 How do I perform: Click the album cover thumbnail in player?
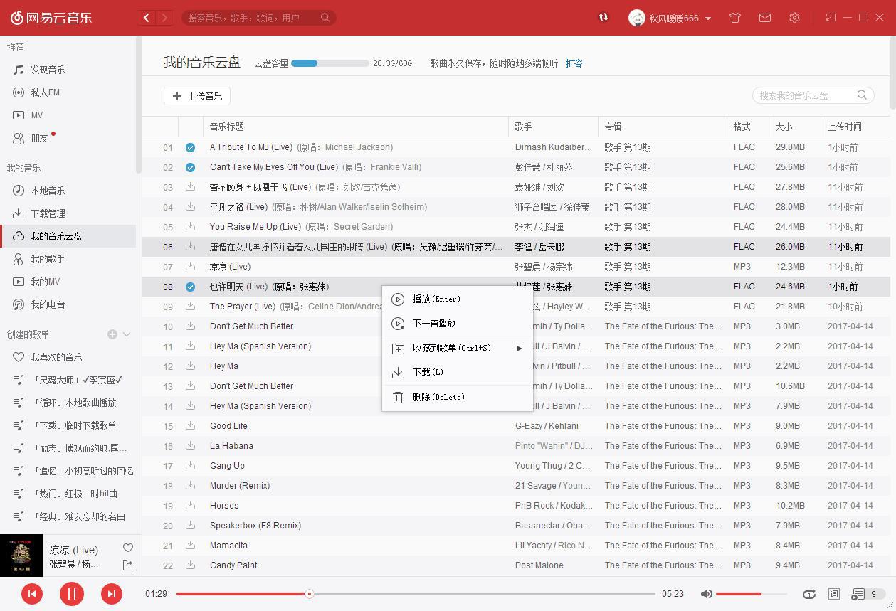[21, 556]
